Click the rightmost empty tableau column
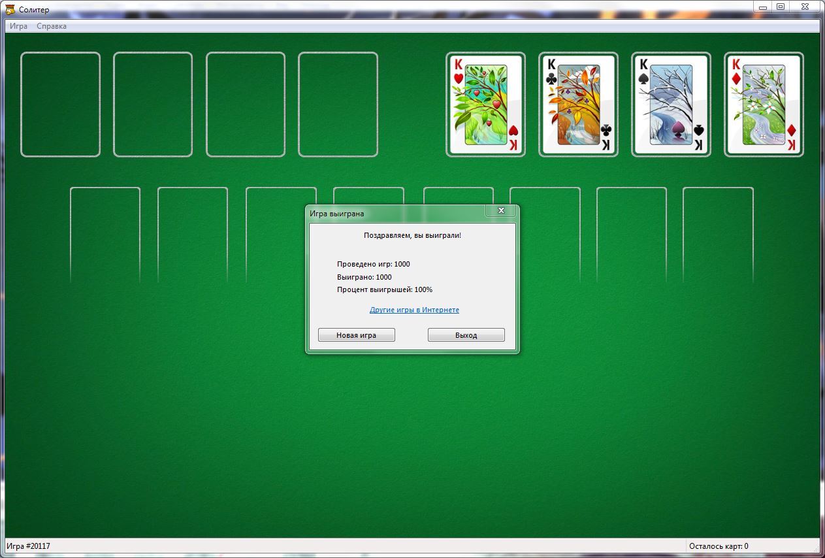This screenshot has height=558, width=825. tap(718, 234)
